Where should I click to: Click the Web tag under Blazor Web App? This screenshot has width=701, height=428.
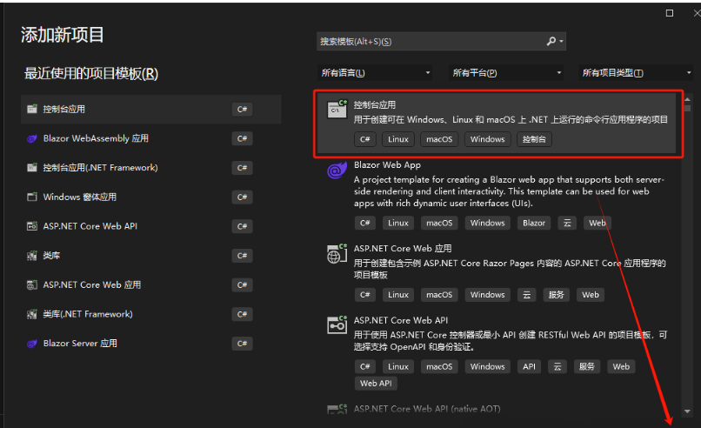(598, 223)
